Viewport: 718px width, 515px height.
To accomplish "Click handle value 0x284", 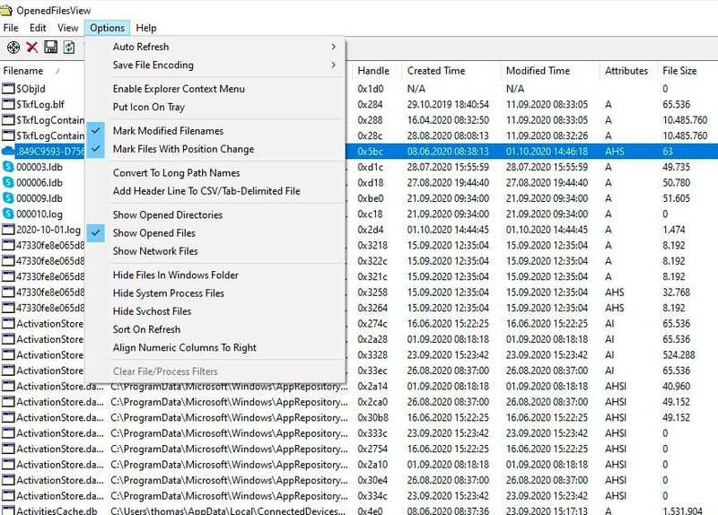I will tap(370, 104).
